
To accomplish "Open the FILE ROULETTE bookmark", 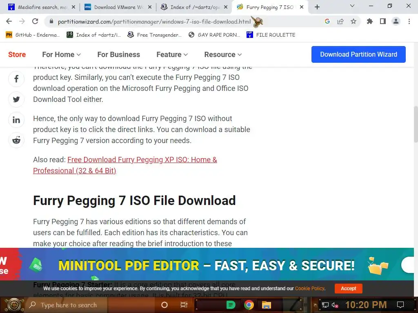I will 271,35.
